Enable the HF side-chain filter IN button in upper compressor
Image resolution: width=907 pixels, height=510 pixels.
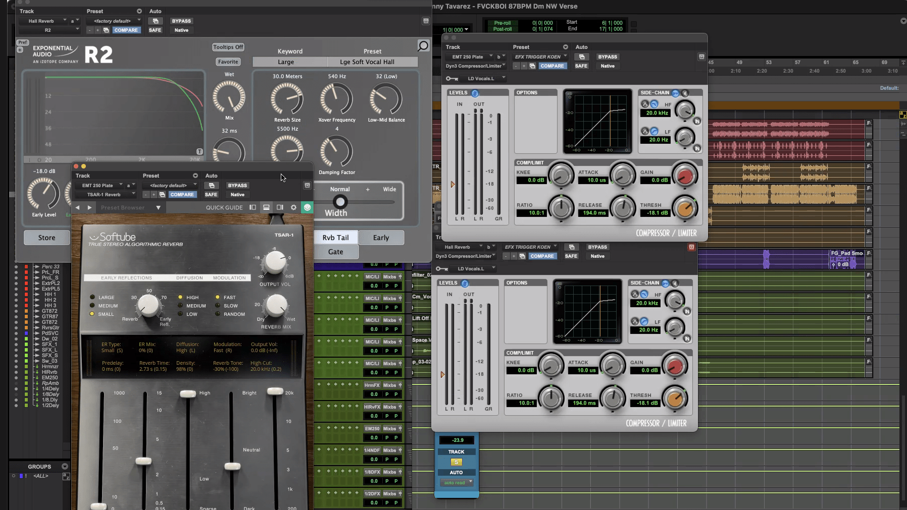pyautogui.click(x=697, y=121)
